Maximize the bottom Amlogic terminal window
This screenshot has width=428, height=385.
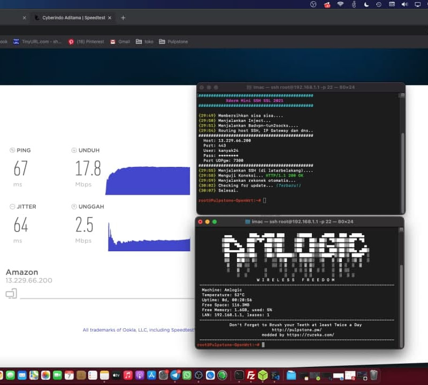click(215, 222)
